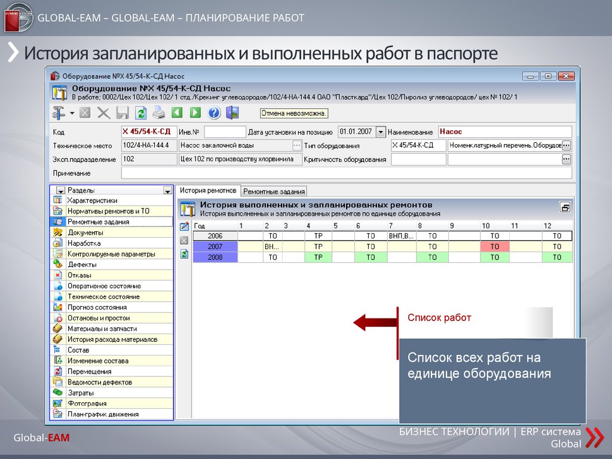Click the floppy disk save icon
The image size is (612, 459).
pos(122,113)
